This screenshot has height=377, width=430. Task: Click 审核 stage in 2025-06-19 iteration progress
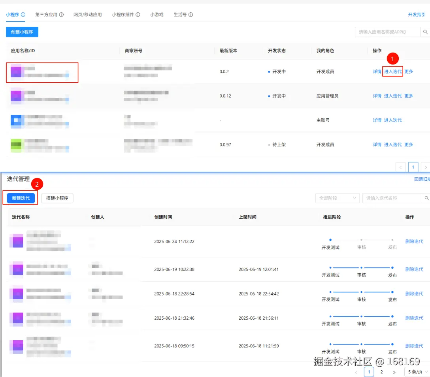pyautogui.click(x=362, y=275)
